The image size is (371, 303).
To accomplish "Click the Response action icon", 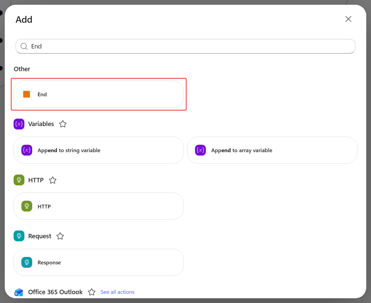I will coord(27,262).
